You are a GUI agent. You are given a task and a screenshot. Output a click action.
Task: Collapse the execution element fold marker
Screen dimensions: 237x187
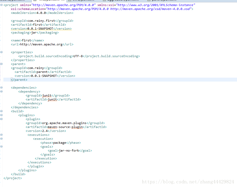click(x=1, y=139)
